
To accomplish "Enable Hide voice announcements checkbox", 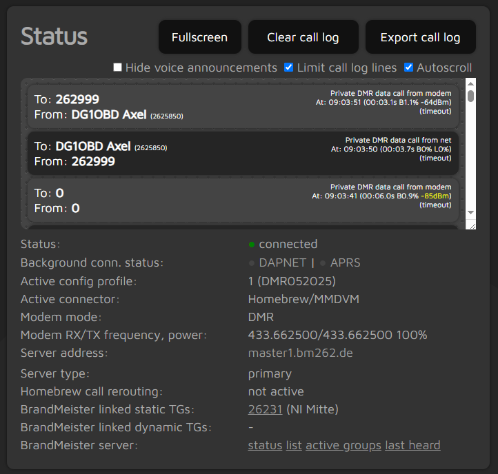I will tap(118, 68).
